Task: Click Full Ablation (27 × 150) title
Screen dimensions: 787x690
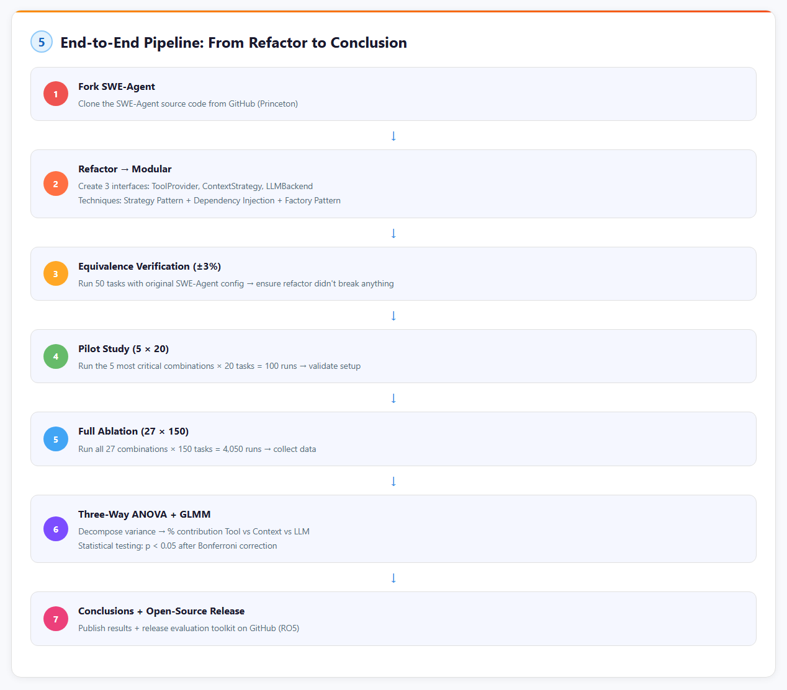Action: pos(133,431)
